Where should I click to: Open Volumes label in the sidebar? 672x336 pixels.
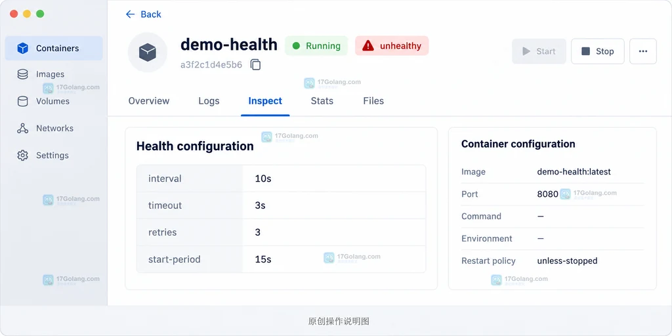(52, 101)
